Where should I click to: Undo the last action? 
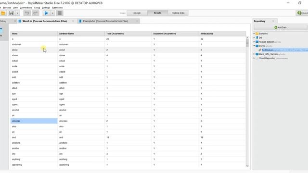(27, 13)
